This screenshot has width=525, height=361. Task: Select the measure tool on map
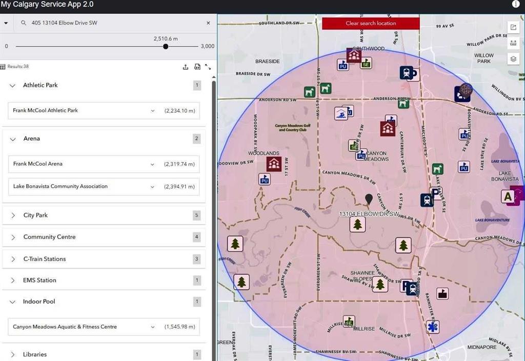coord(513,43)
